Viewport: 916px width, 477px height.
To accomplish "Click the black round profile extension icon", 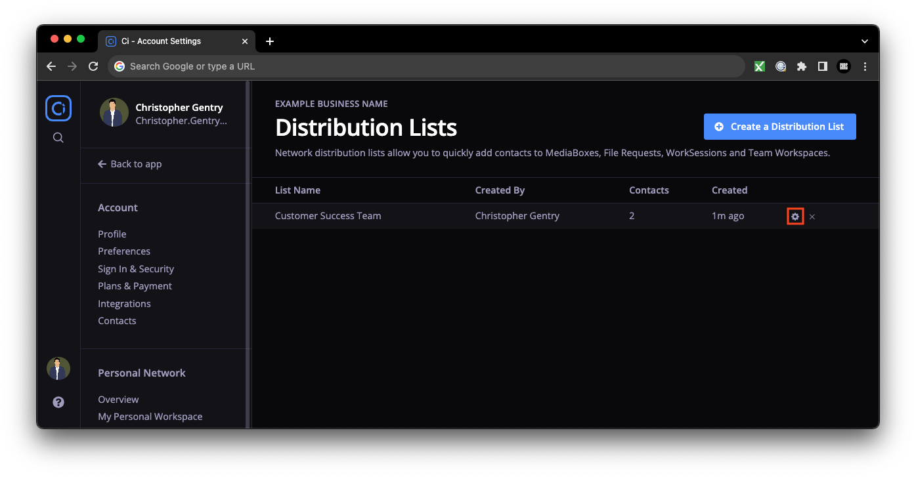I will (x=844, y=66).
